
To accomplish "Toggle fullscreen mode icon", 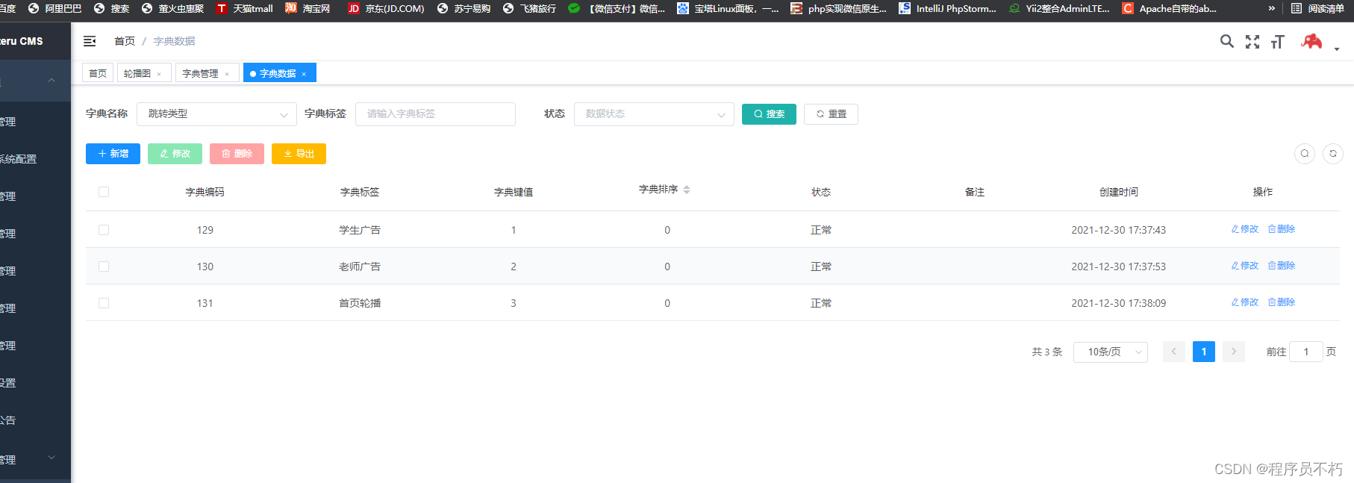I will pos(1252,42).
